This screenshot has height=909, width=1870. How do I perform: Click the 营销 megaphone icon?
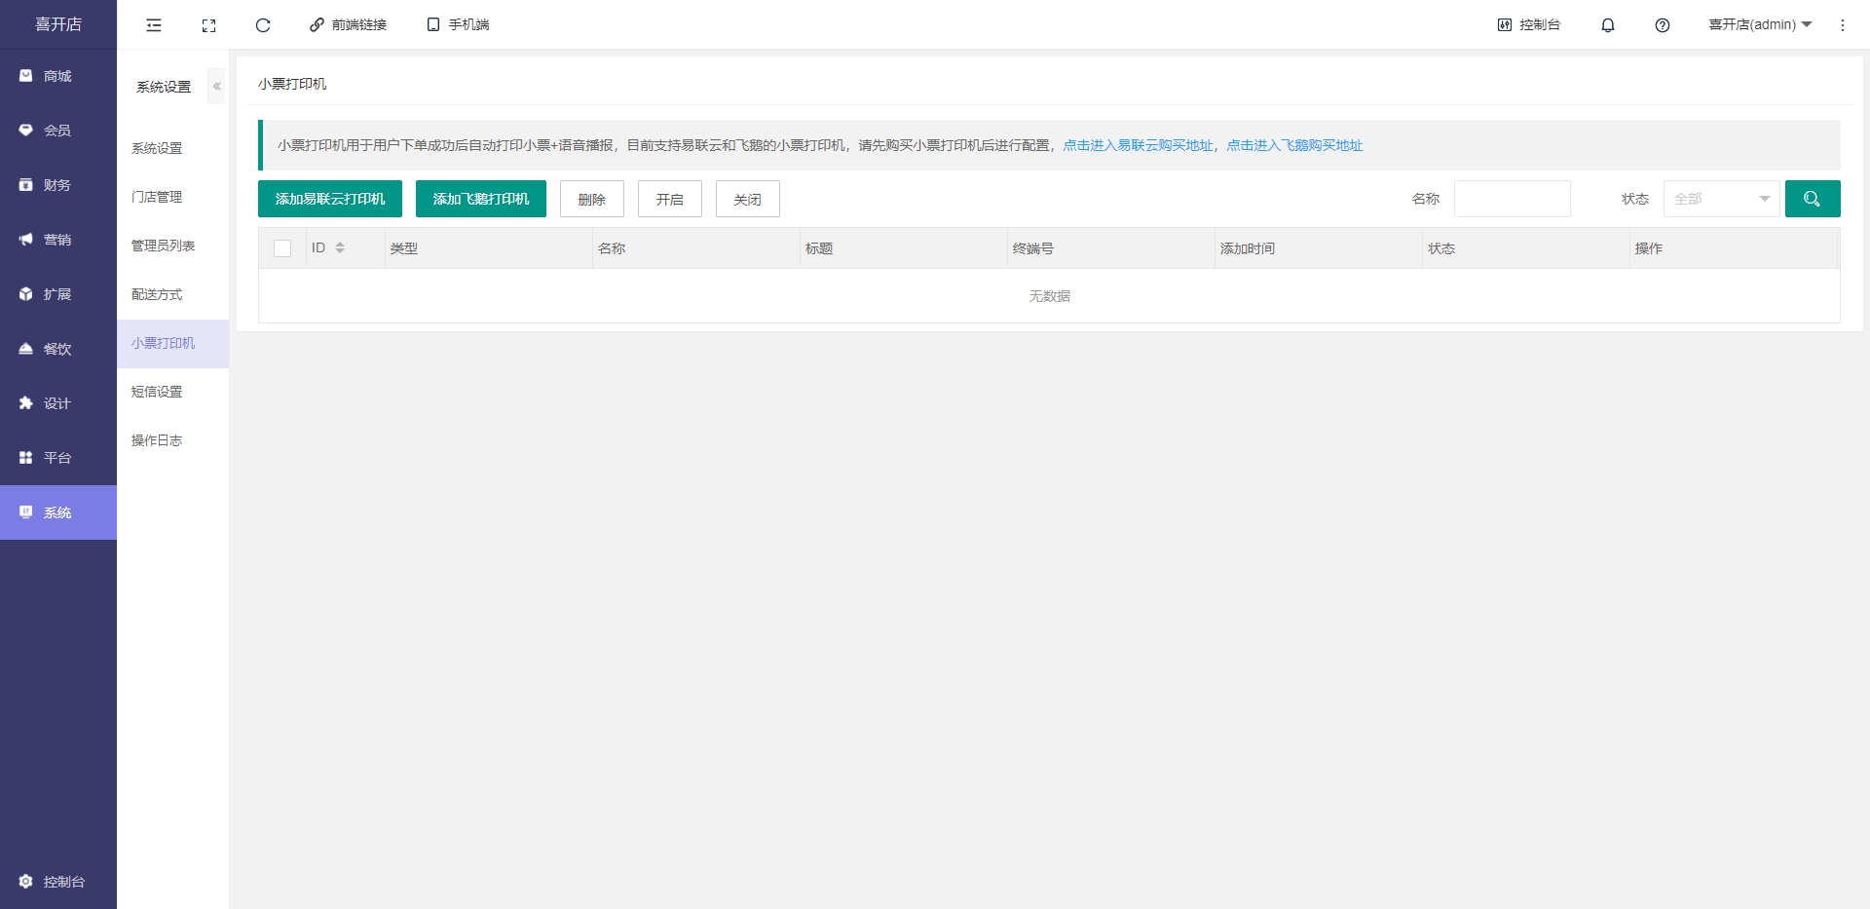click(x=26, y=240)
